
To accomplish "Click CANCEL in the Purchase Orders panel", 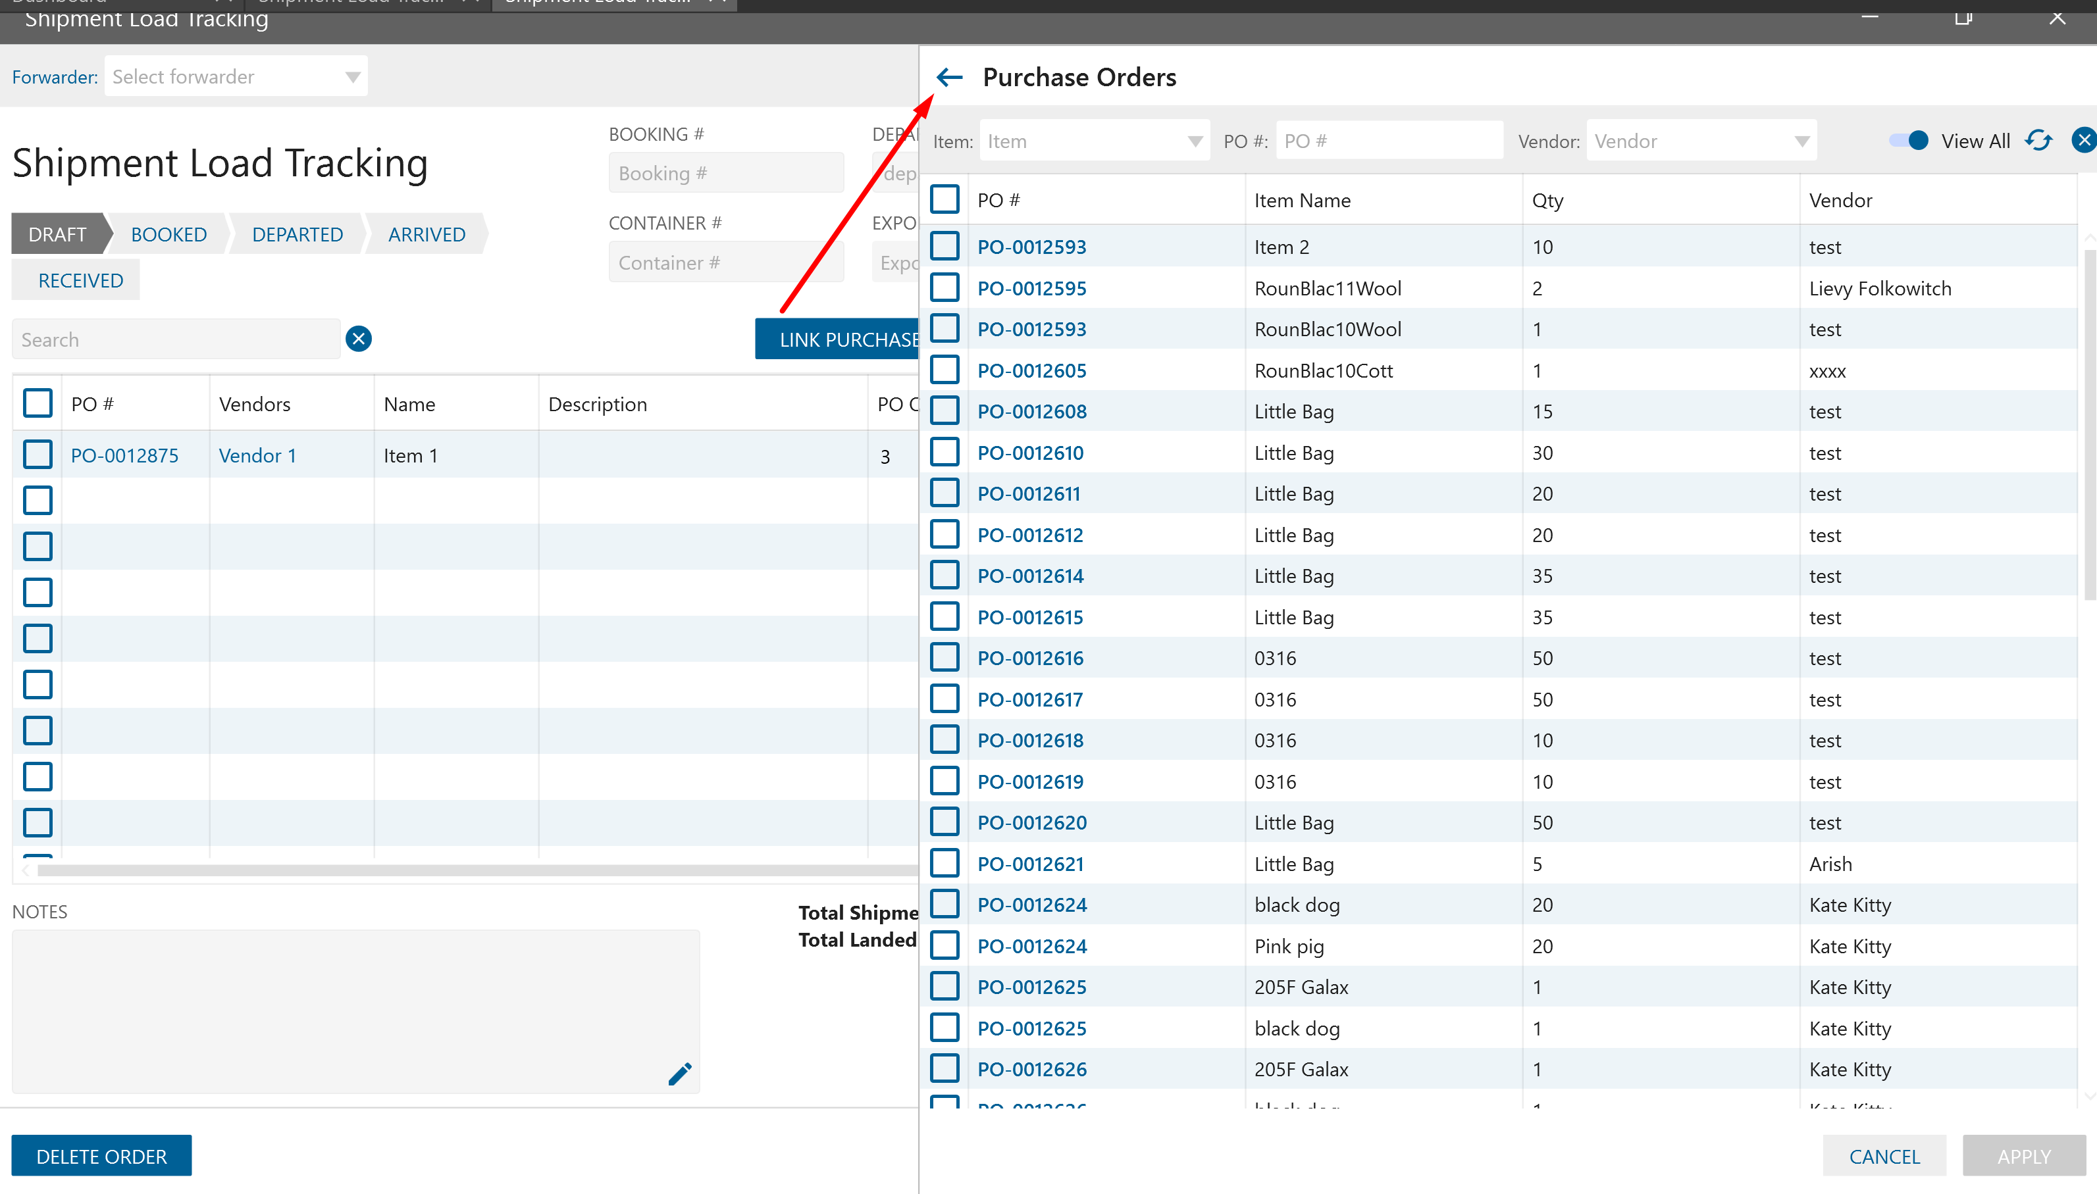I will [1884, 1157].
